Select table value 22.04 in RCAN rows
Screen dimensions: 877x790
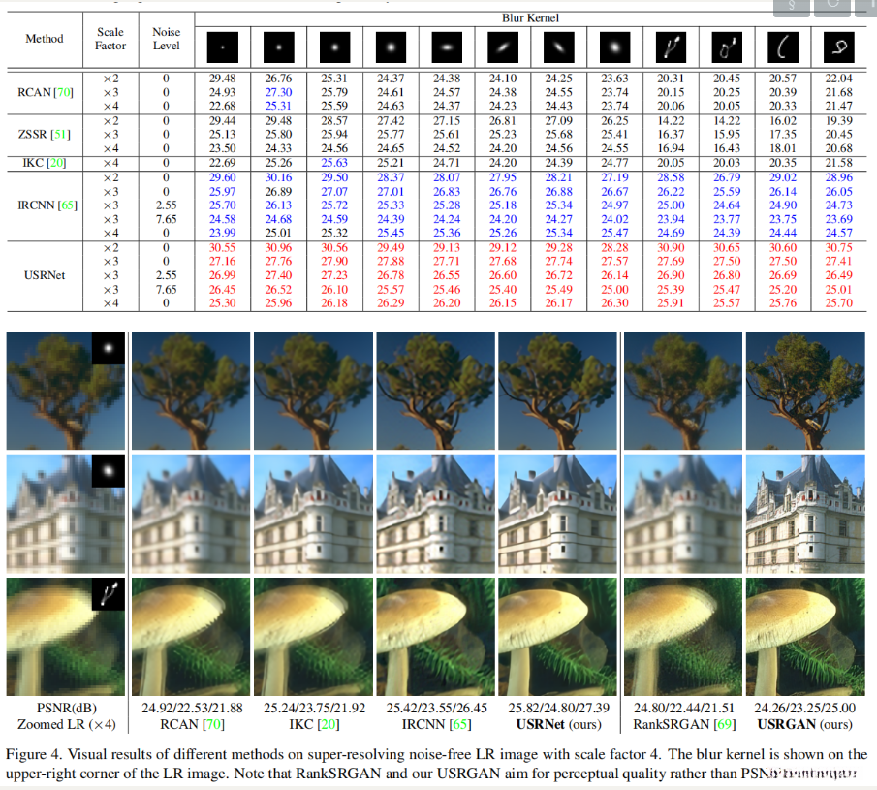coord(839,79)
